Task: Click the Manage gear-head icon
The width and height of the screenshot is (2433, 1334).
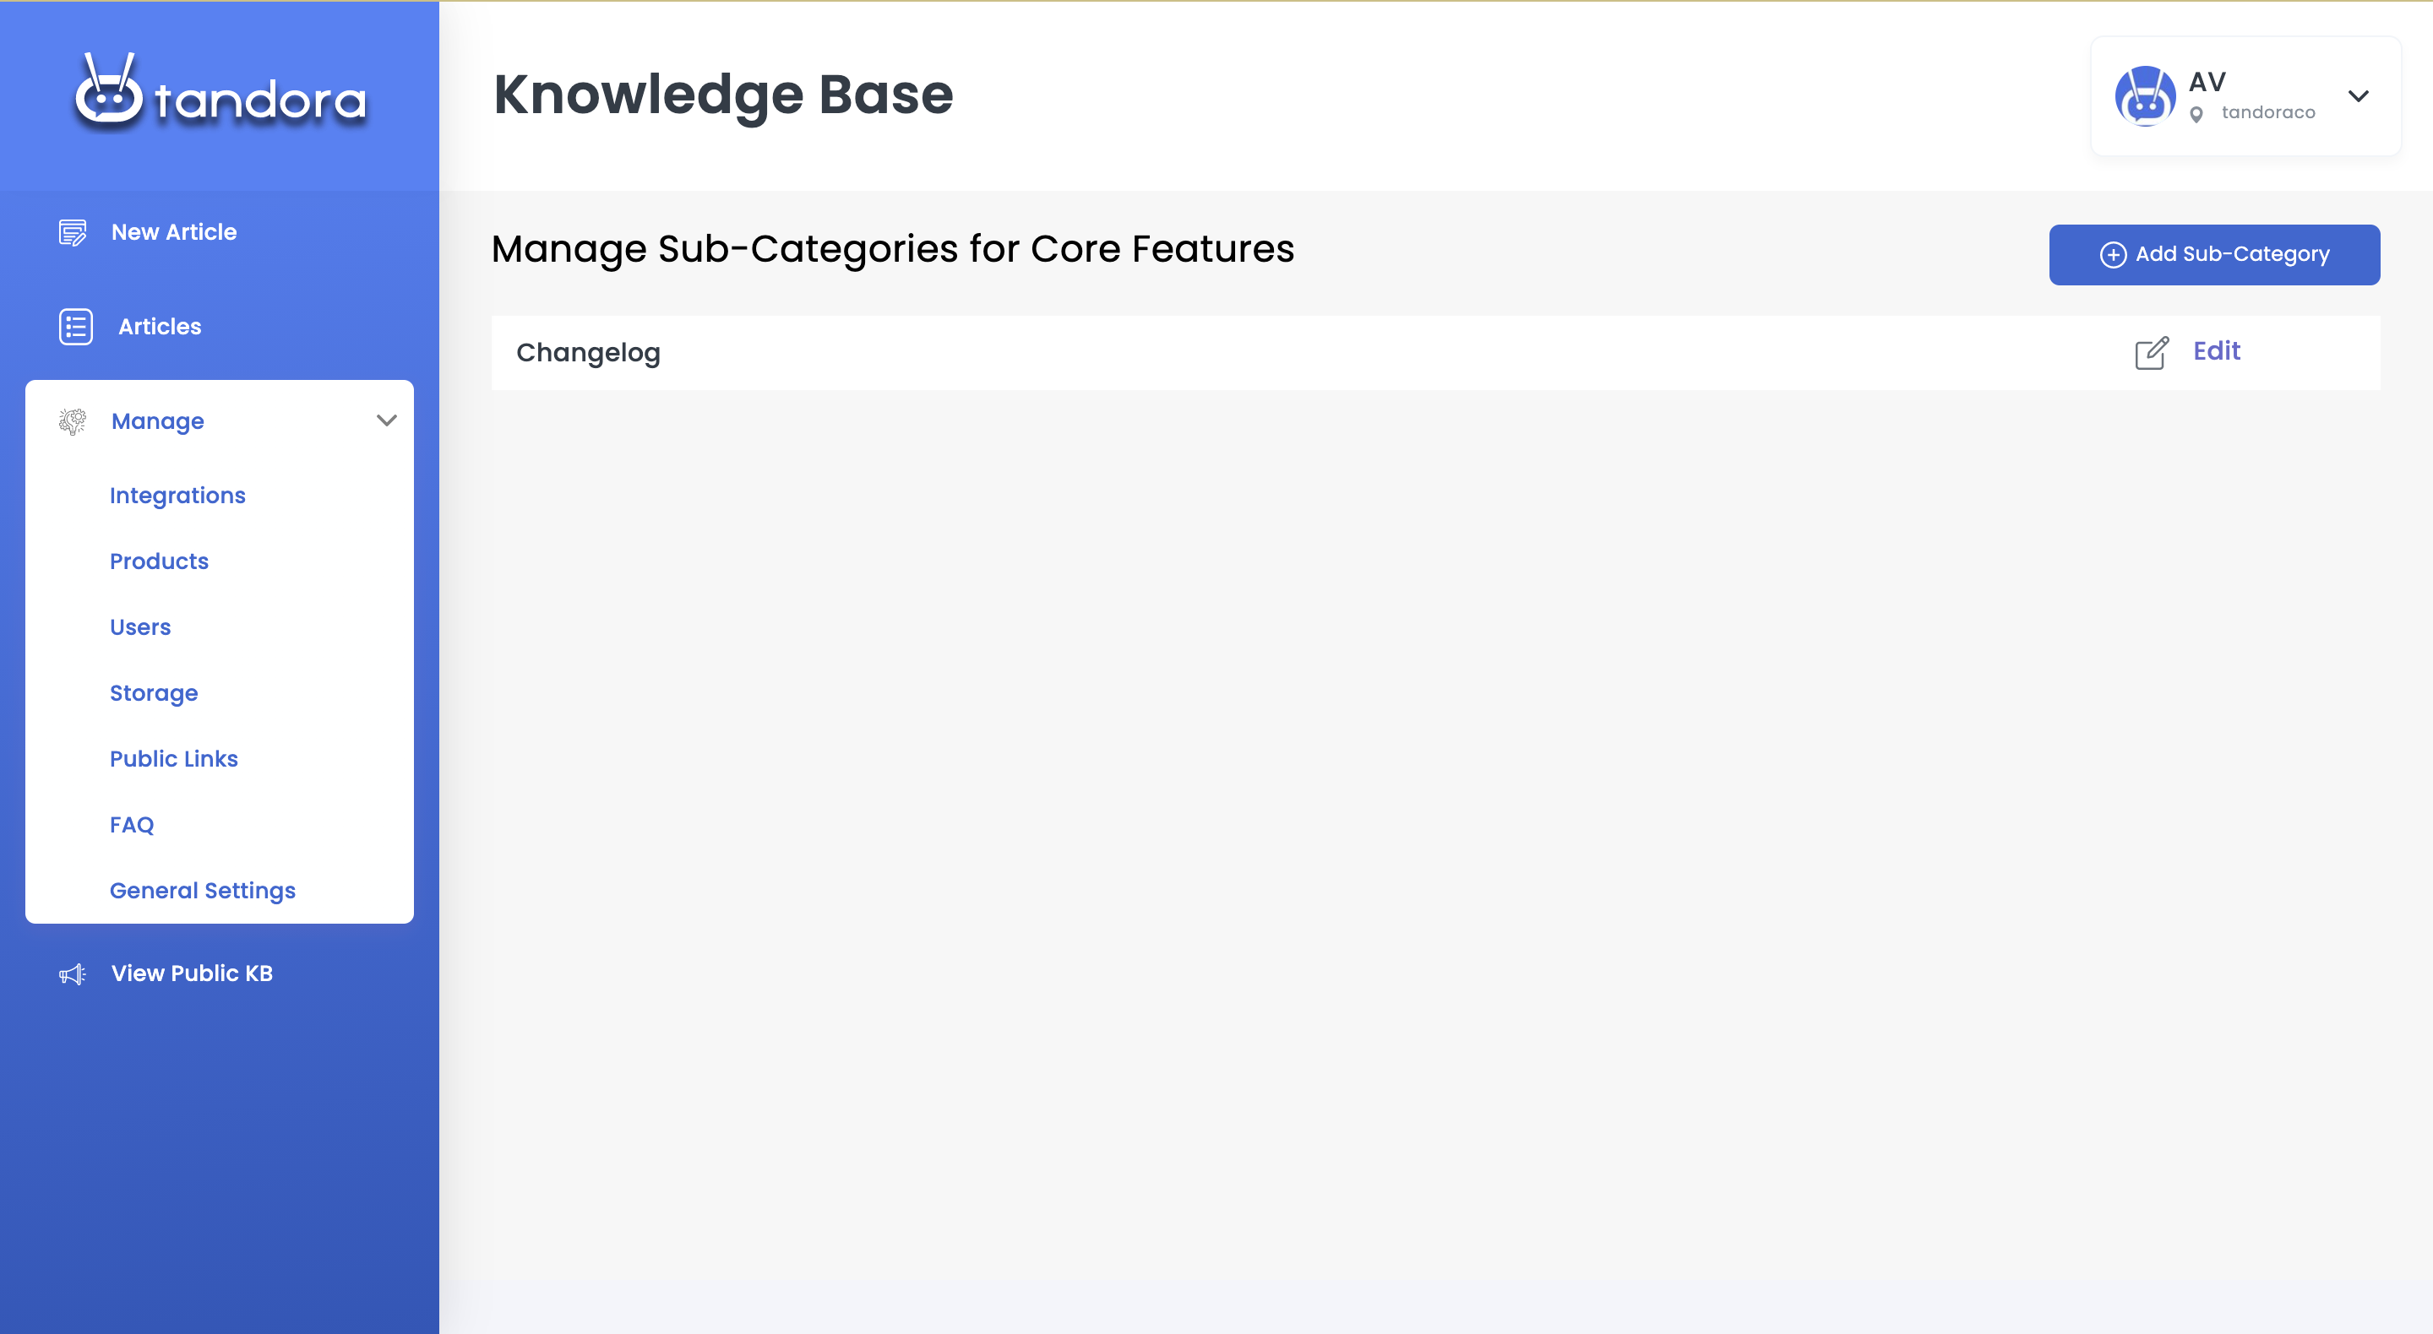Action: tap(73, 421)
